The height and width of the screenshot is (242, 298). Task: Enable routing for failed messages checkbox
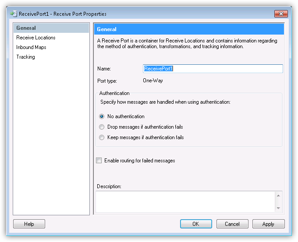99,160
